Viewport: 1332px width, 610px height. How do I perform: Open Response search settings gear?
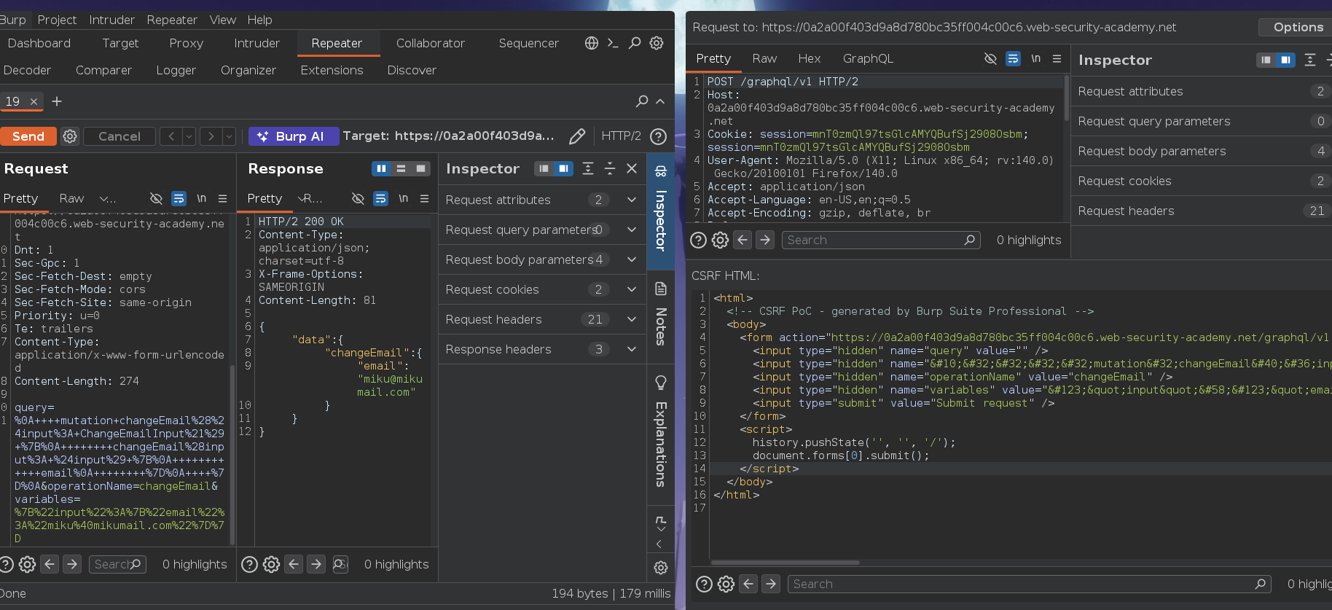pos(271,564)
